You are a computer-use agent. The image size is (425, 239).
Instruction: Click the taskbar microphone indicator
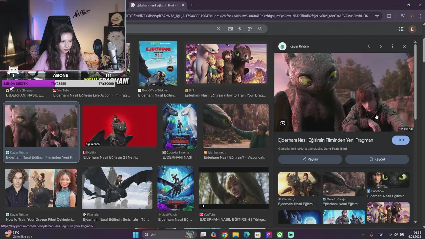pos(371,235)
